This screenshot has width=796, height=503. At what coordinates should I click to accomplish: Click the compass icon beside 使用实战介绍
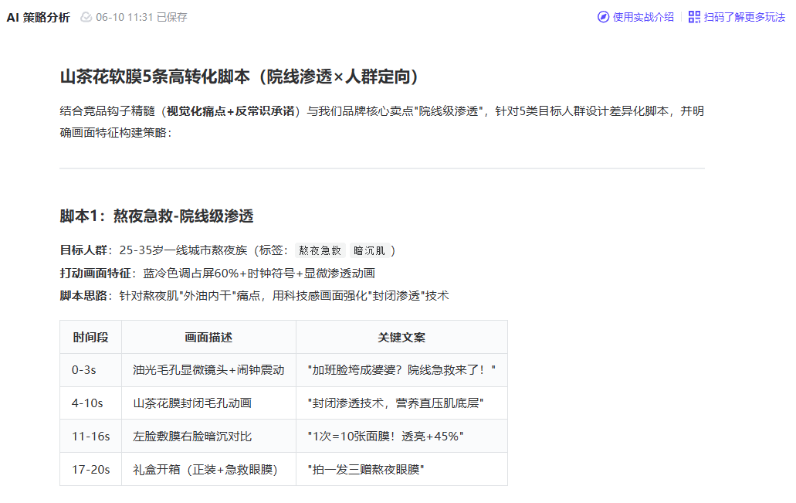coord(603,17)
